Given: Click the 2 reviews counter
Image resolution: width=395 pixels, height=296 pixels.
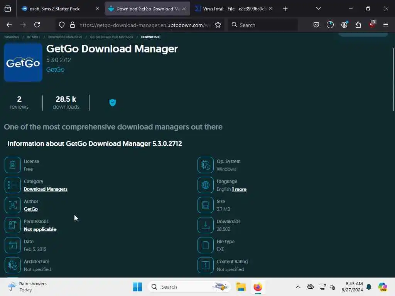Looking at the screenshot, I should coord(19,103).
